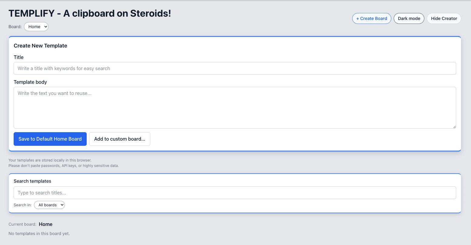Focus the search templates text box

point(235,193)
